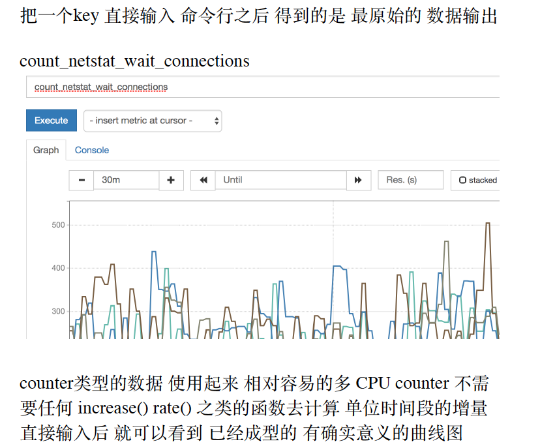Open the insert metric at cursor dropdown
The image size is (540, 448).
point(153,121)
